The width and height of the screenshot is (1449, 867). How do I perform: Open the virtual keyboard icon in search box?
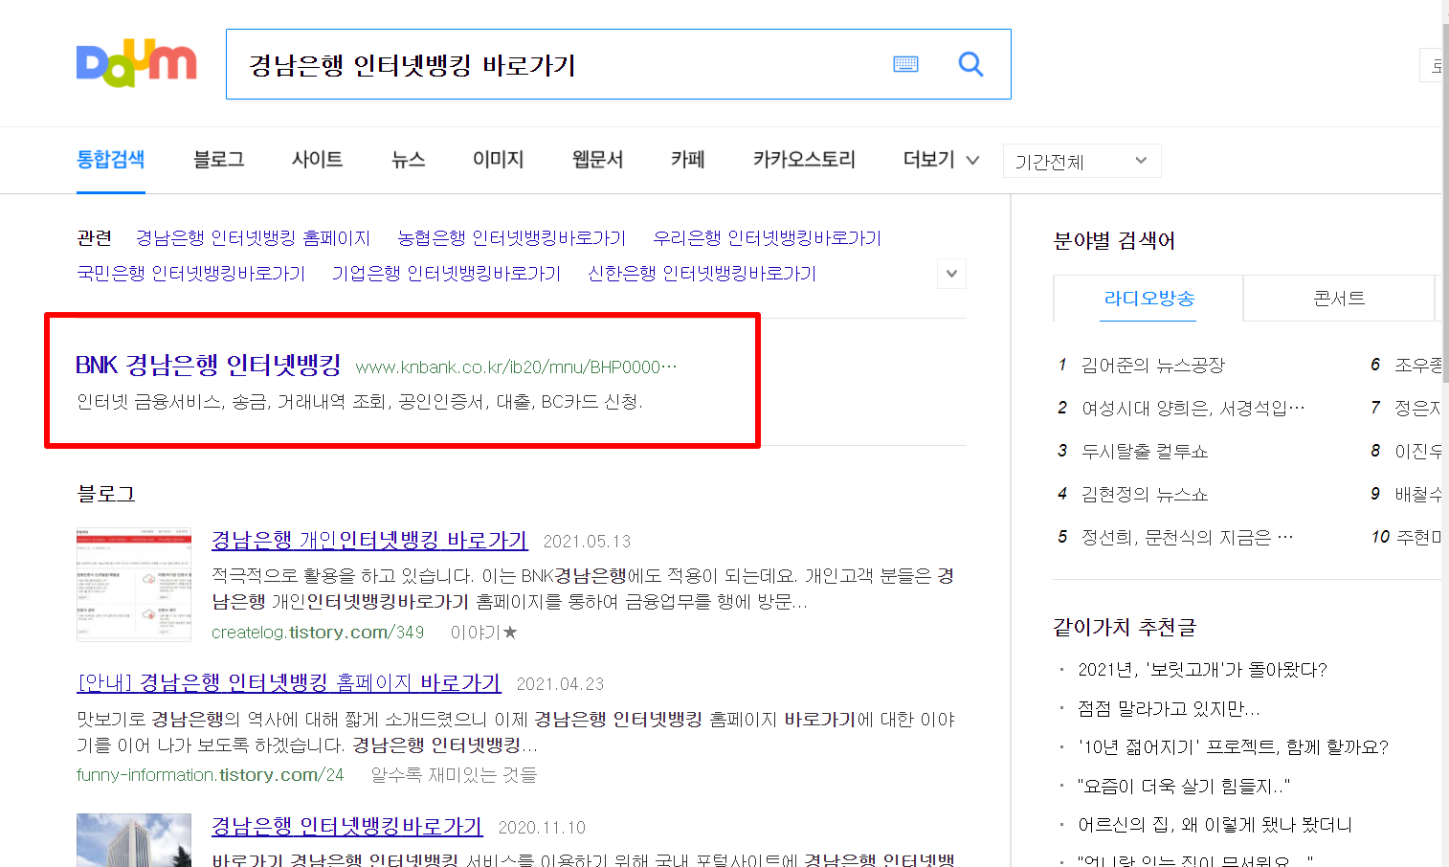[x=905, y=64]
